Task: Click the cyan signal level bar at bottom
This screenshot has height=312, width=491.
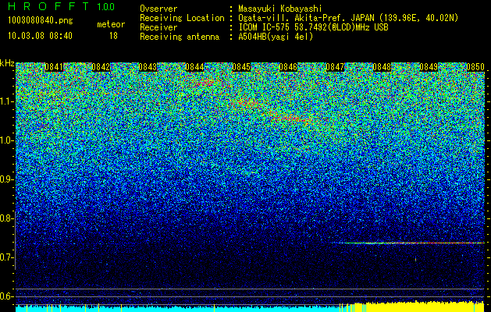Action: (x=177, y=309)
